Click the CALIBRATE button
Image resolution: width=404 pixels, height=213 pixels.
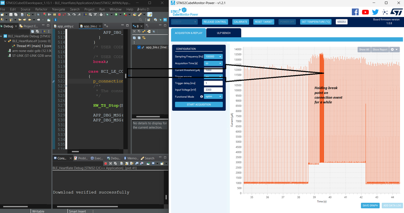[x=240, y=22]
